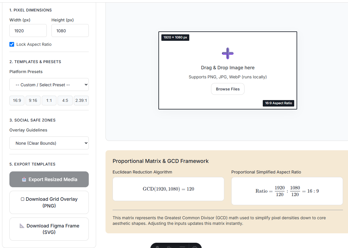The image size is (348, 248).
Task: Click the 3. SOCIAL SAFE ZONES heading
Action: (32, 120)
